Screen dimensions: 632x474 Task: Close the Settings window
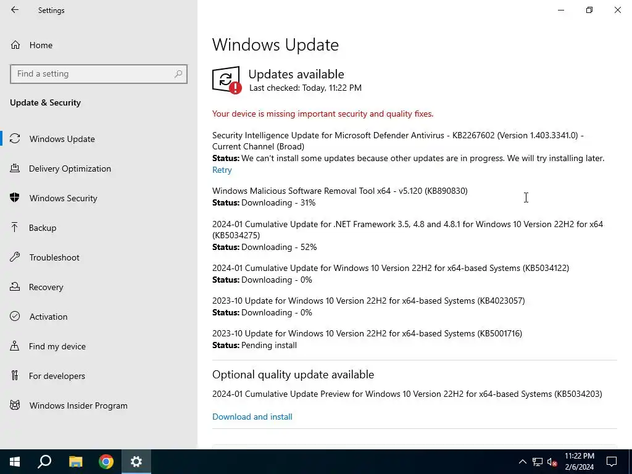coord(617,10)
